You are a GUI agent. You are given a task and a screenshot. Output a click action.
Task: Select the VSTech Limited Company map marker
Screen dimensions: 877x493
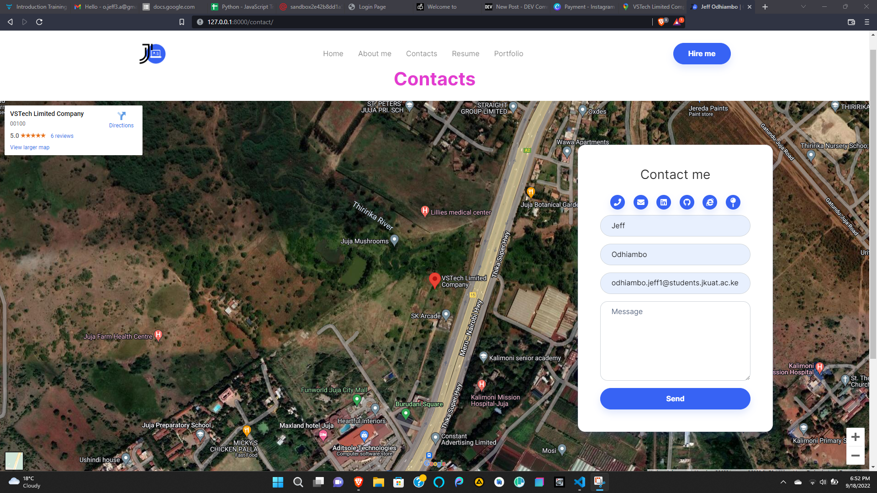tap(434, 279)
